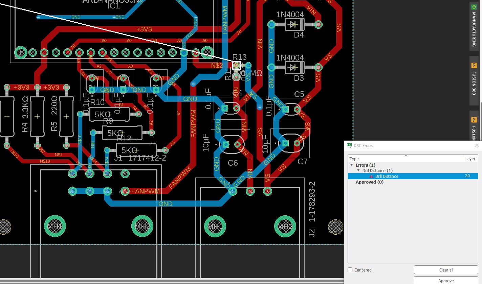Click the C7 capacitor label
Image resolution: width=482 pixels, height=284 pixels.
pyautogui.click(x=302, y=162)
